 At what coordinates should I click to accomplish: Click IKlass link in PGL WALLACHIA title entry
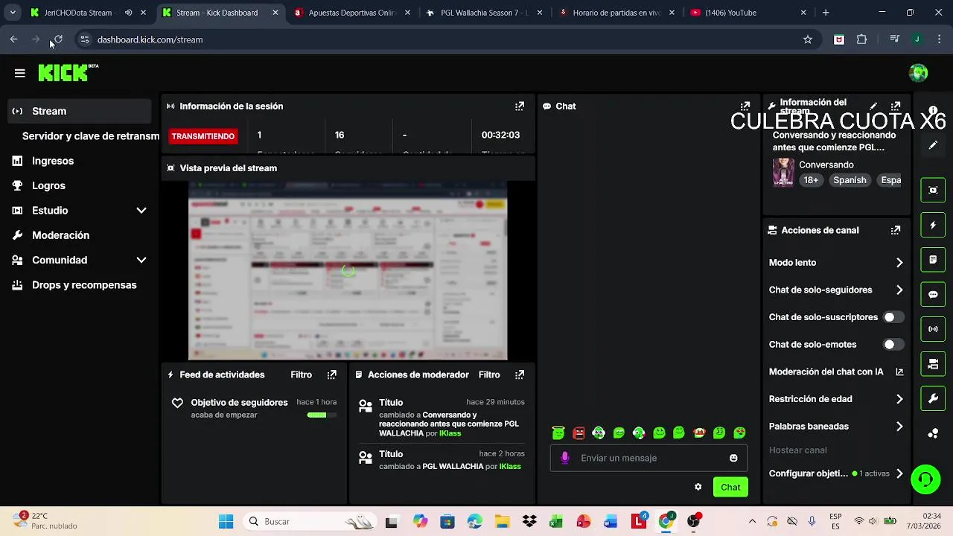[510, 467]
